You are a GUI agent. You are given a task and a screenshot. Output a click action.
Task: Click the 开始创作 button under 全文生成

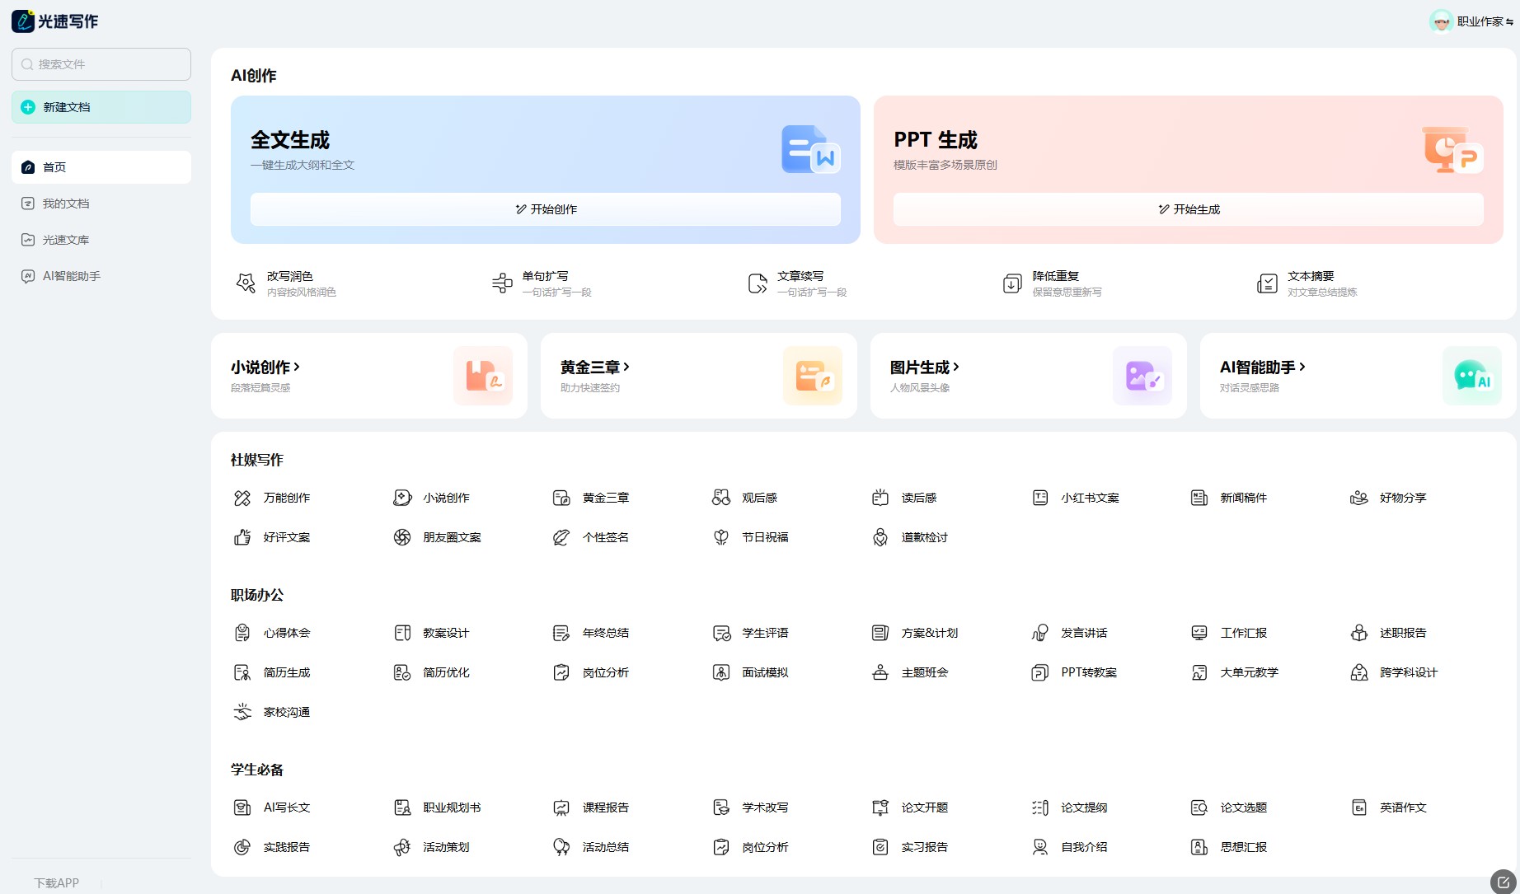pyautogui.click(x=546, y=209)
